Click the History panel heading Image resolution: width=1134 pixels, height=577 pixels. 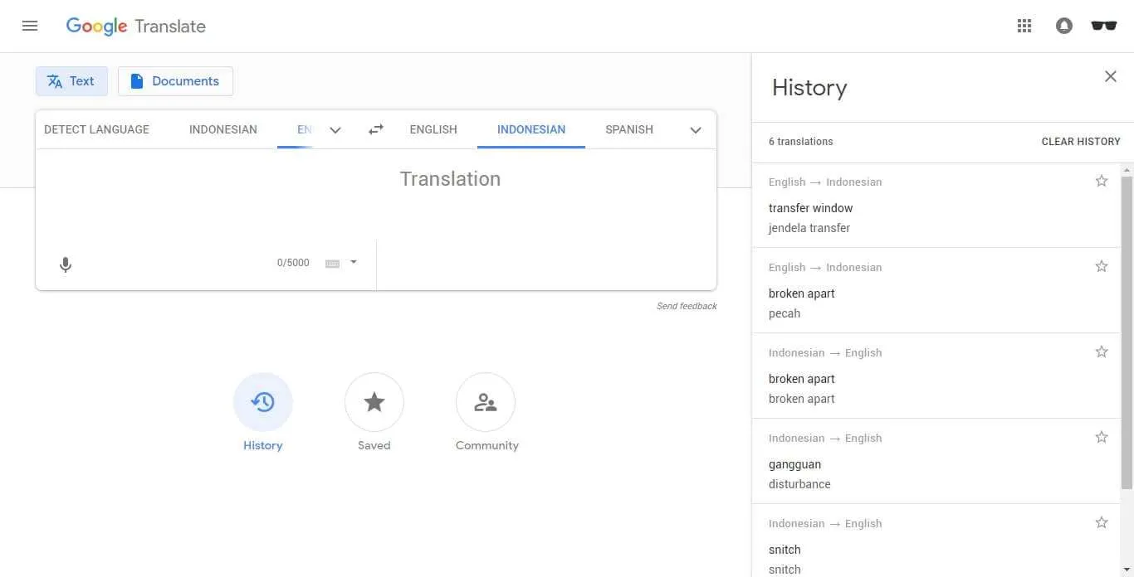809,88
